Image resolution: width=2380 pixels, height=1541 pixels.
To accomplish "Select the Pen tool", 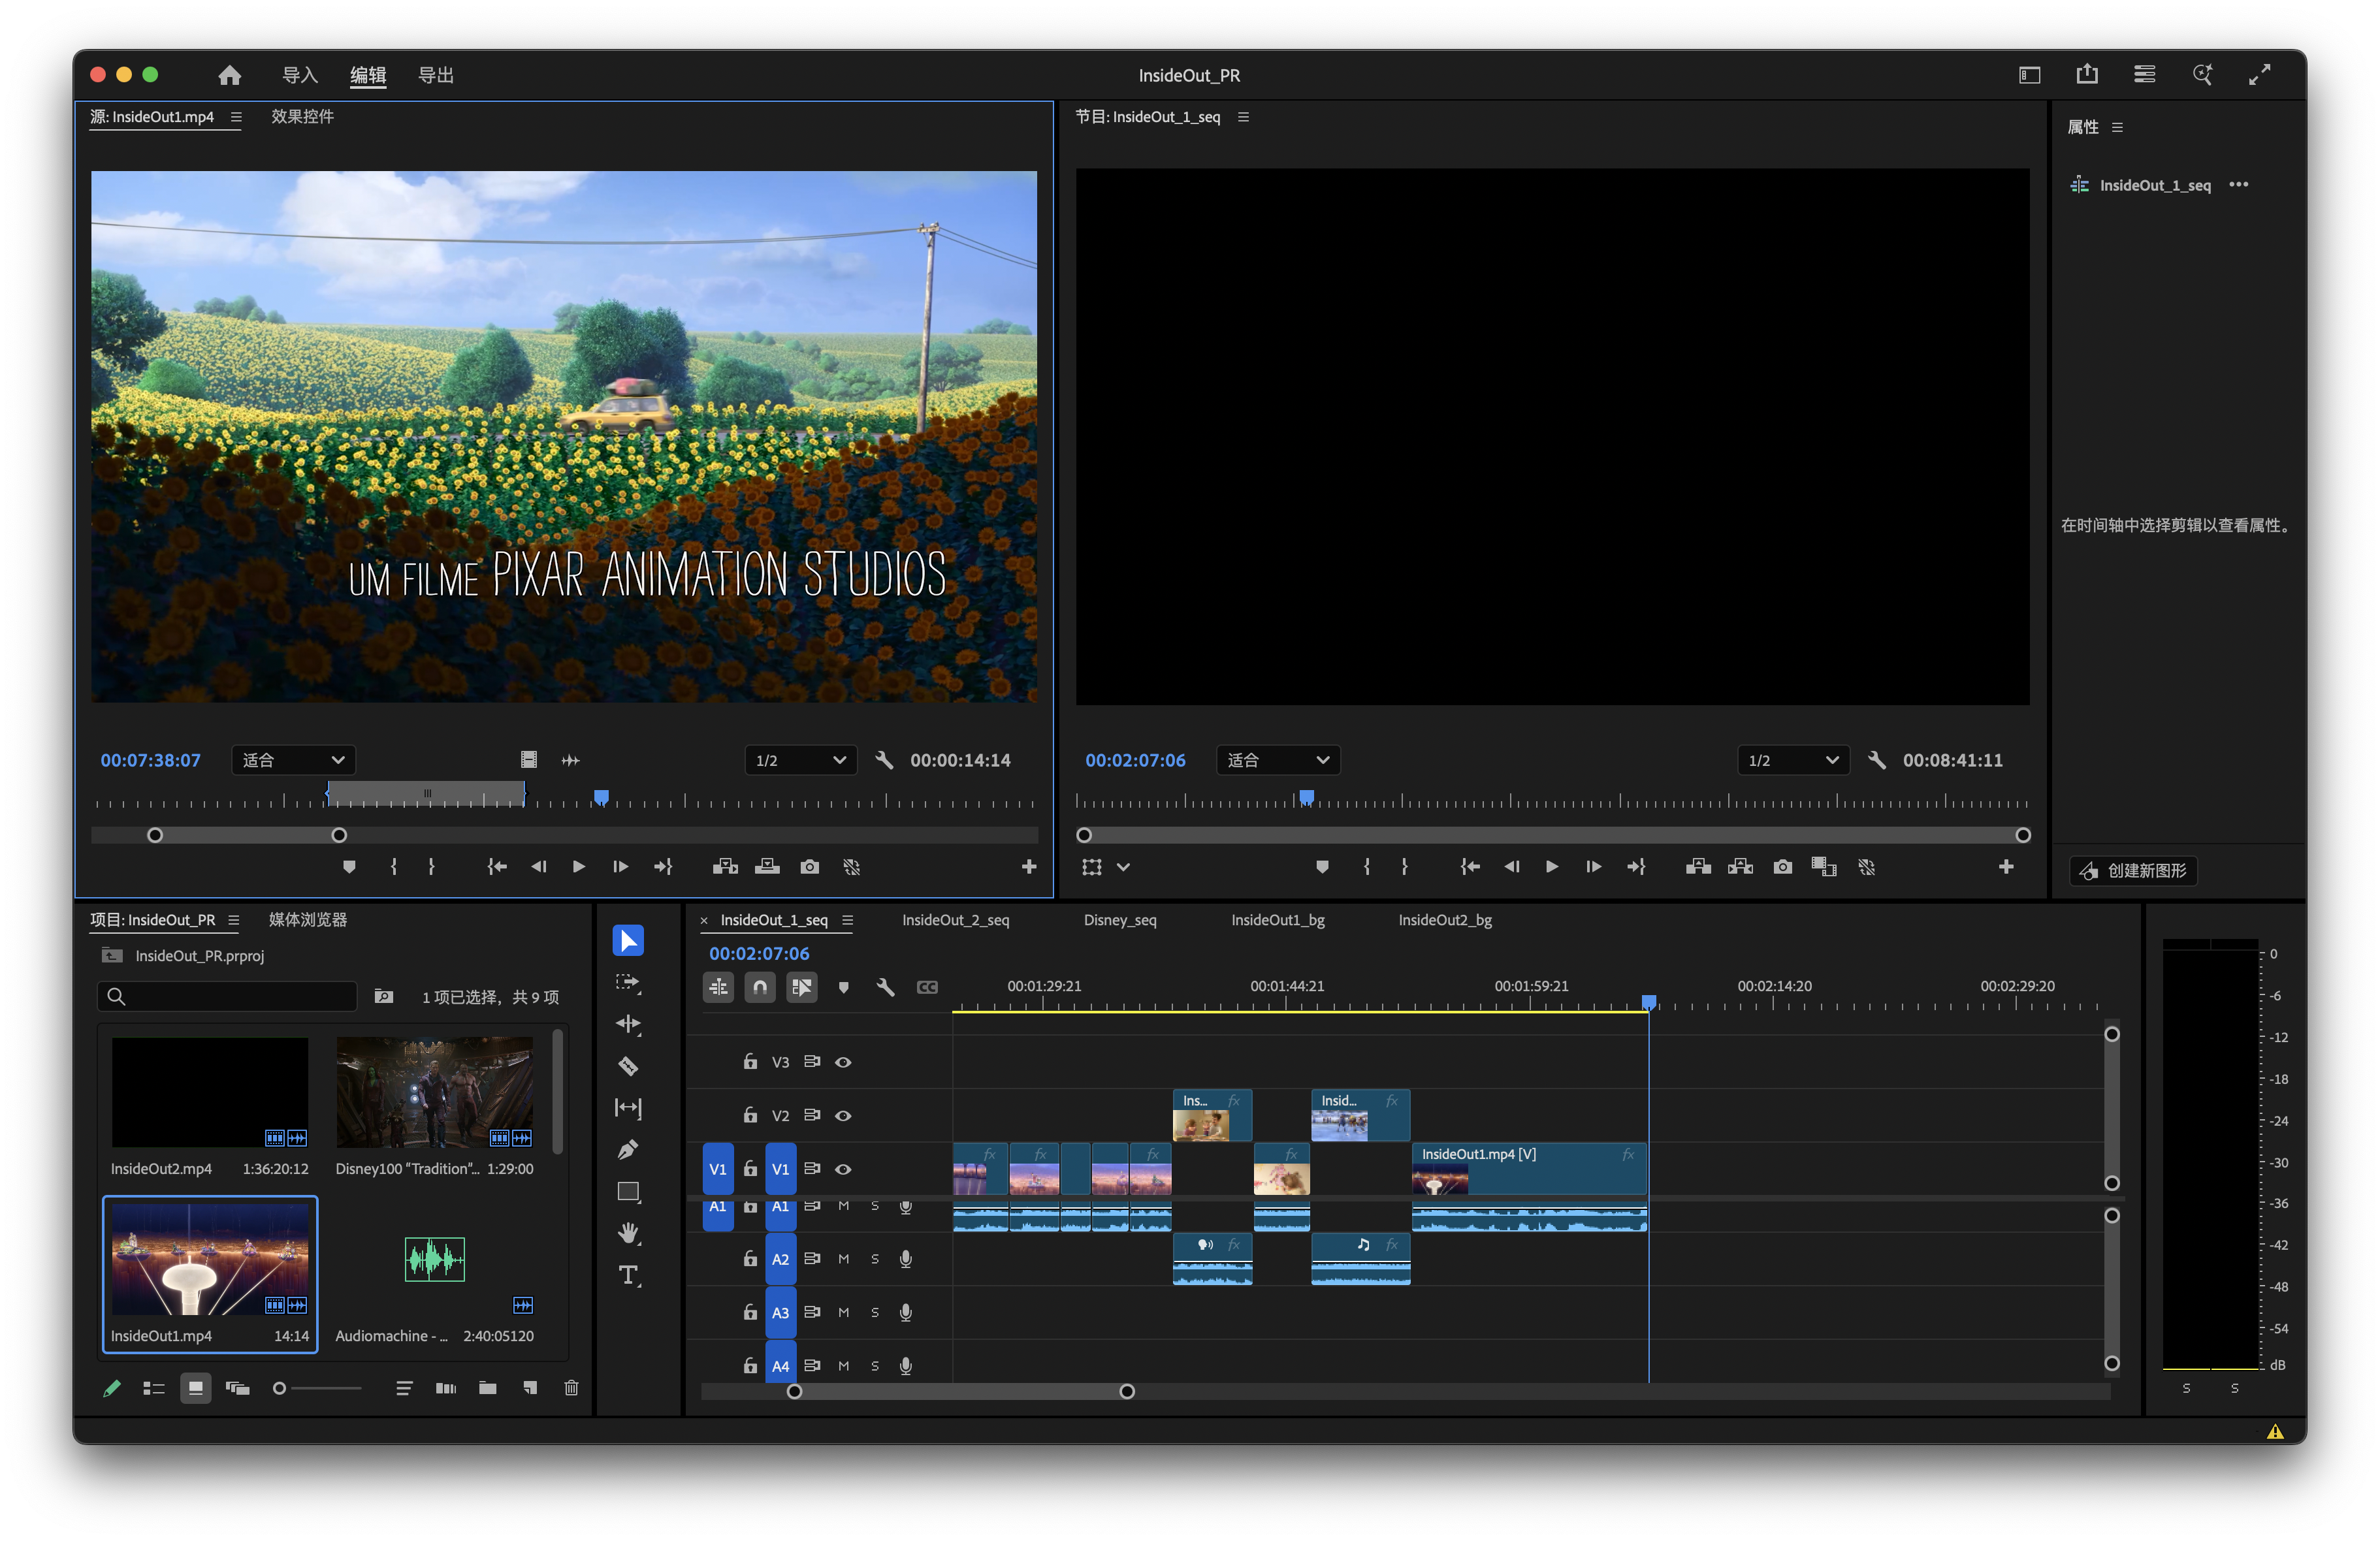I will 628,1150.
